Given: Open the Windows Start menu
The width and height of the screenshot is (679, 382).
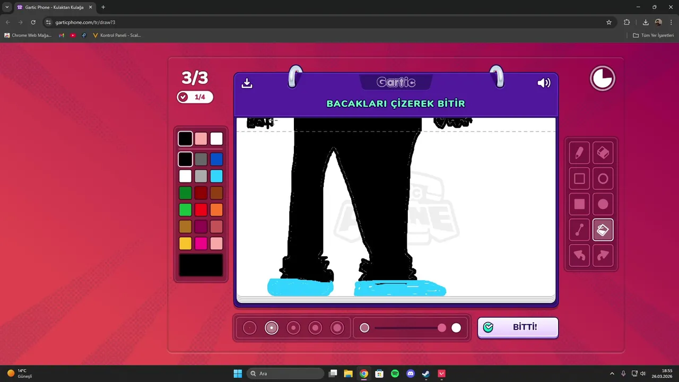Looking at the screenshot, I should [238, 374].
